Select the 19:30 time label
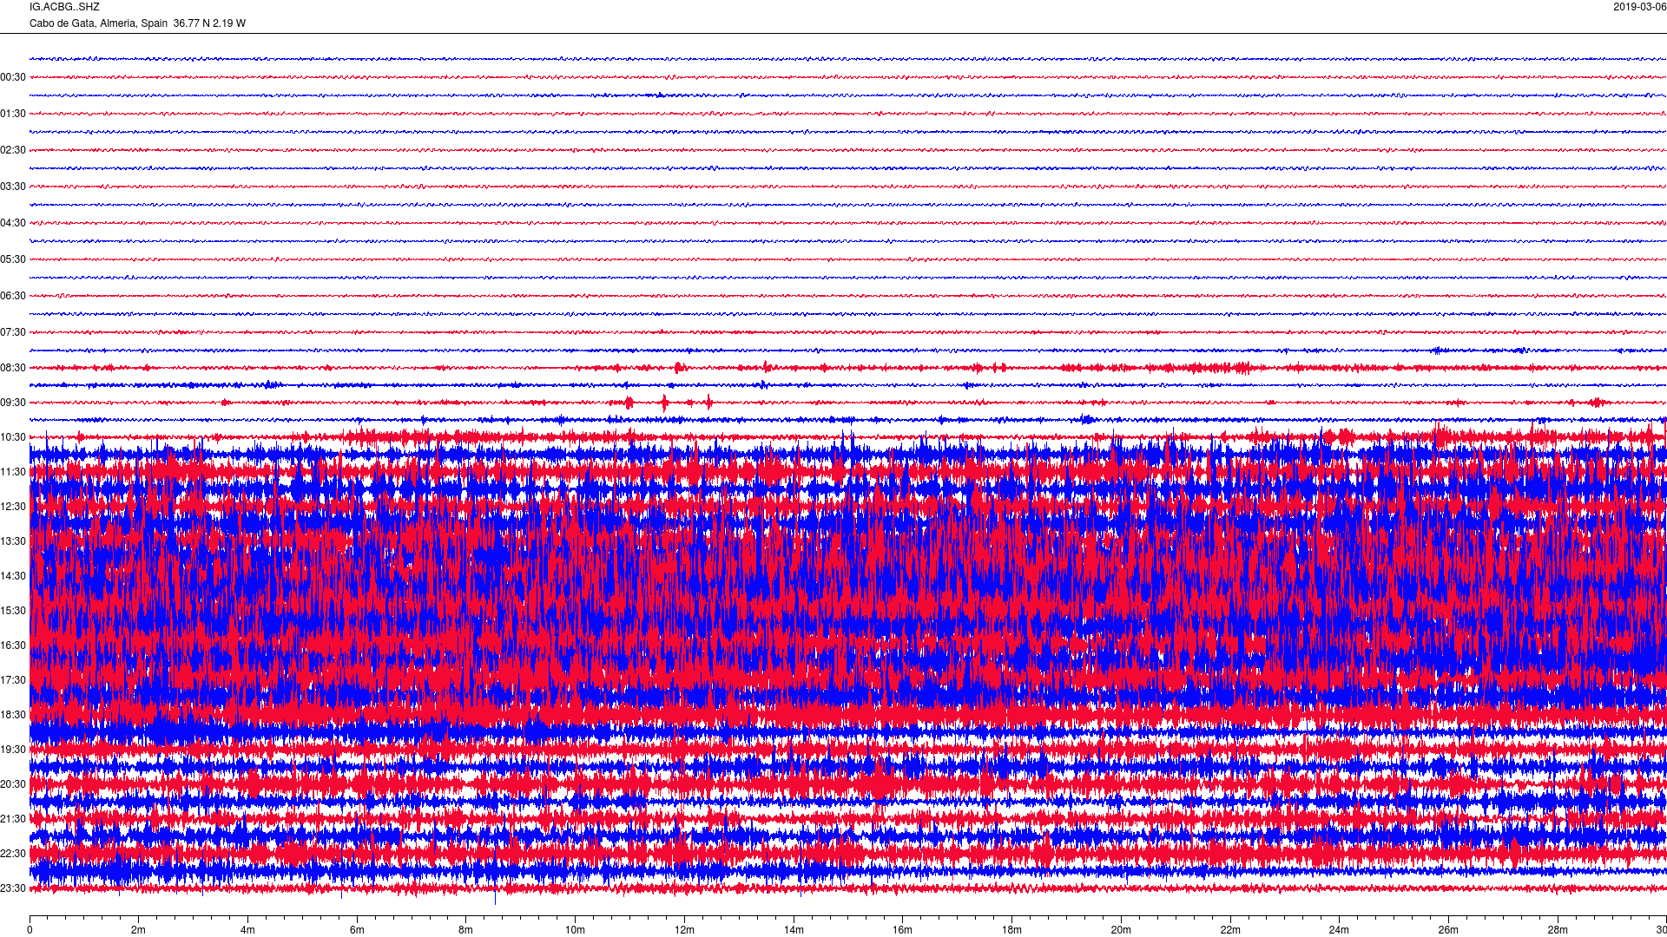 (13, 750)
